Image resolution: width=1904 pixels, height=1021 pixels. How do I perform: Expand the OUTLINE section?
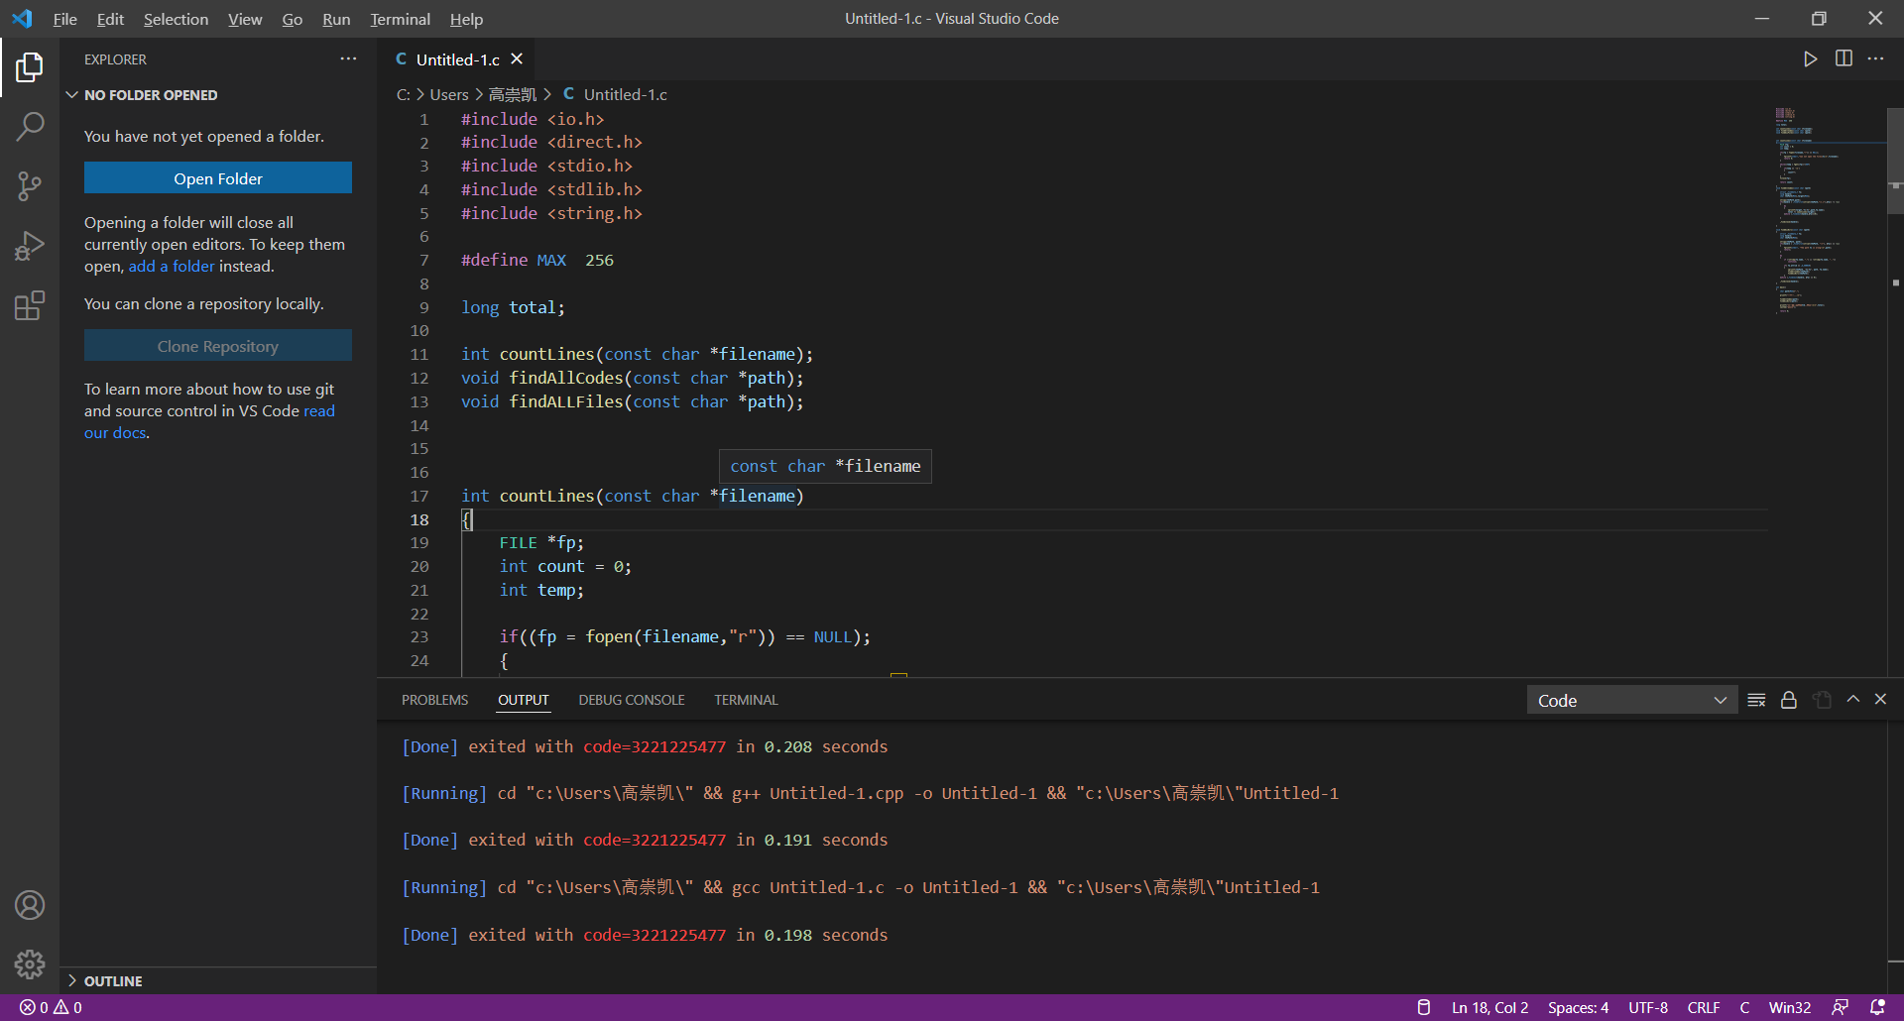(218, 980)
